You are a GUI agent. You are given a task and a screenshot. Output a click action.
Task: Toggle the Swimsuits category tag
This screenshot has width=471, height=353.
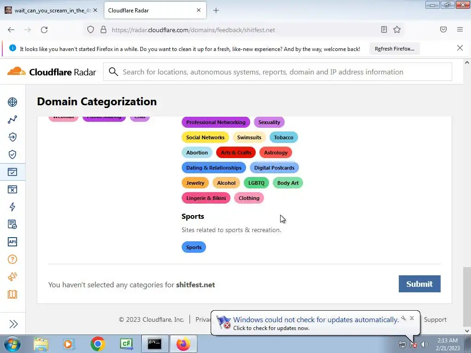click(249, 137)
